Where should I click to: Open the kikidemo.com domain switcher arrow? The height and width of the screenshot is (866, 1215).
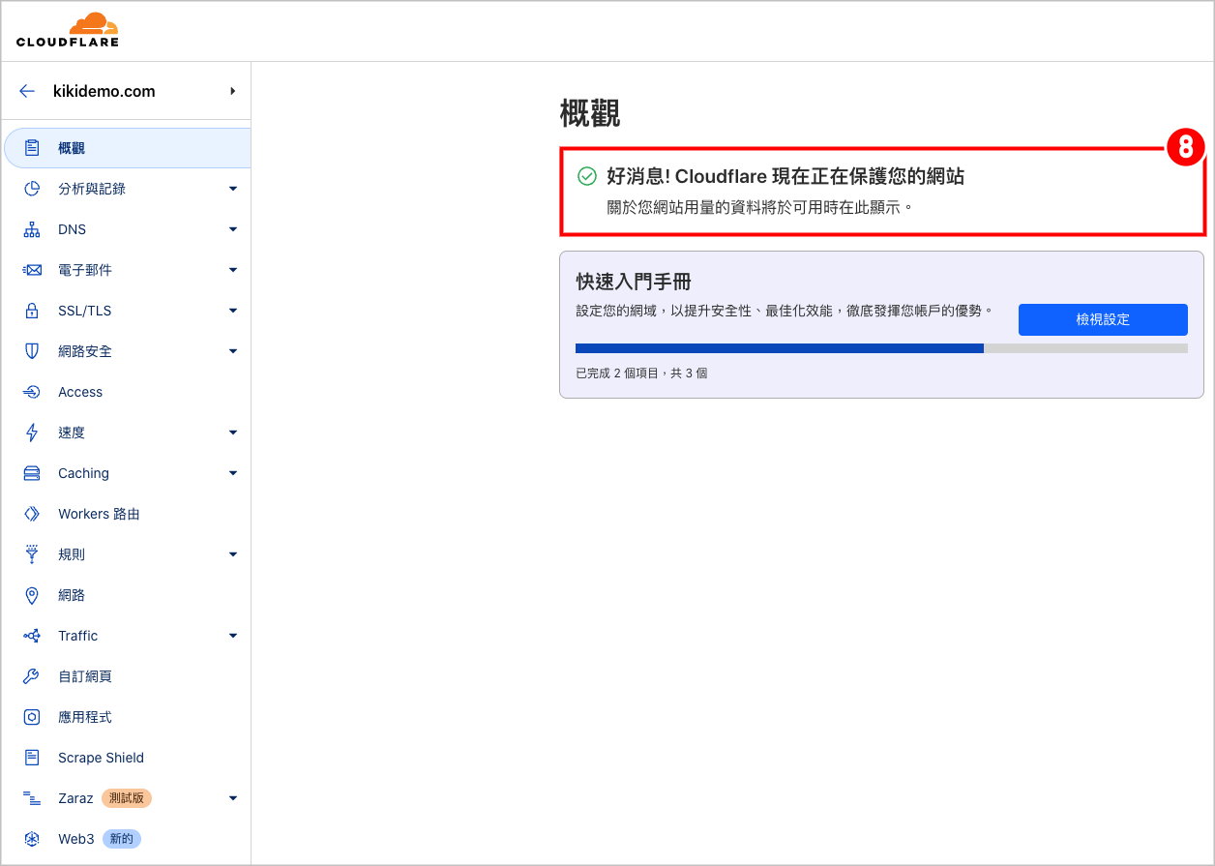[233, 91]
